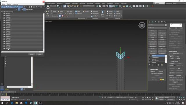
Task: Click the ViewCube home control in viewport
Action: point(142,25)
